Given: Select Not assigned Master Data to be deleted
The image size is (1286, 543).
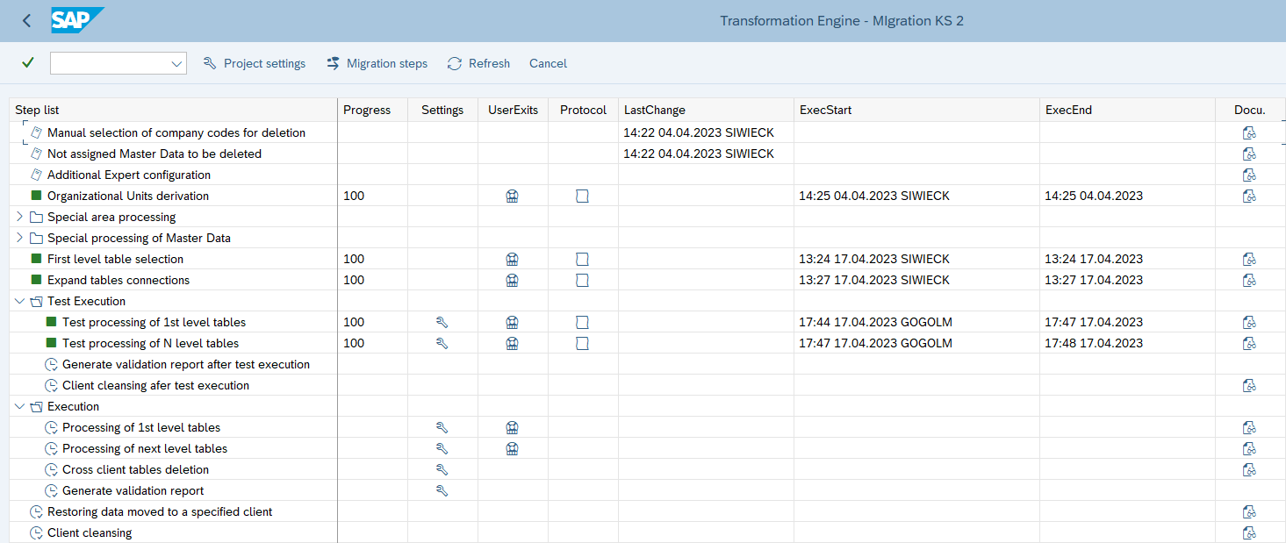Looking at the screenshot, I should pyautogui.click(x=154, y=154).
